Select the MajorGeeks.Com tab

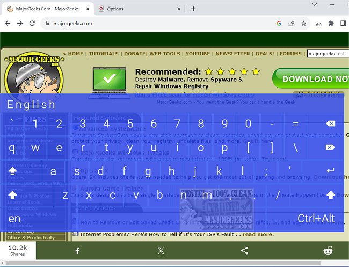[48, 9]
